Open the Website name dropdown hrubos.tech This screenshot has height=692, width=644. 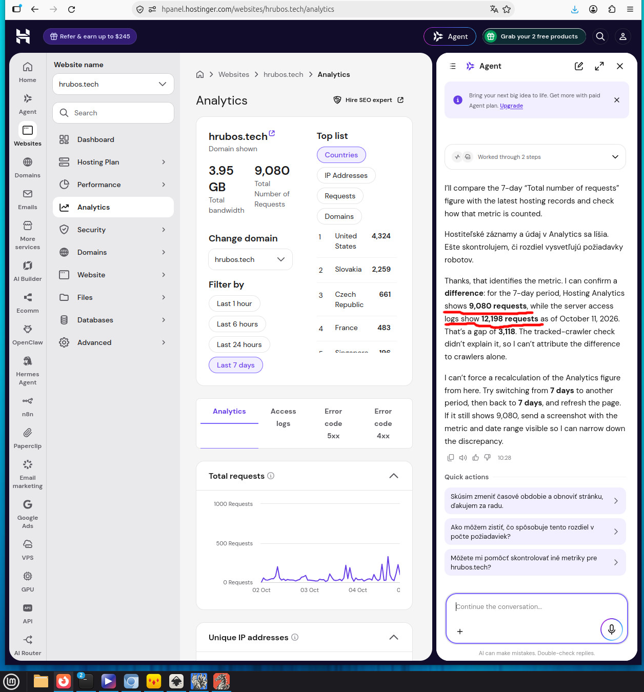click(x=113, y=84)
